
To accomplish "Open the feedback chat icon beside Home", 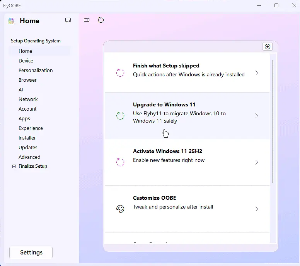I will 68,20.
